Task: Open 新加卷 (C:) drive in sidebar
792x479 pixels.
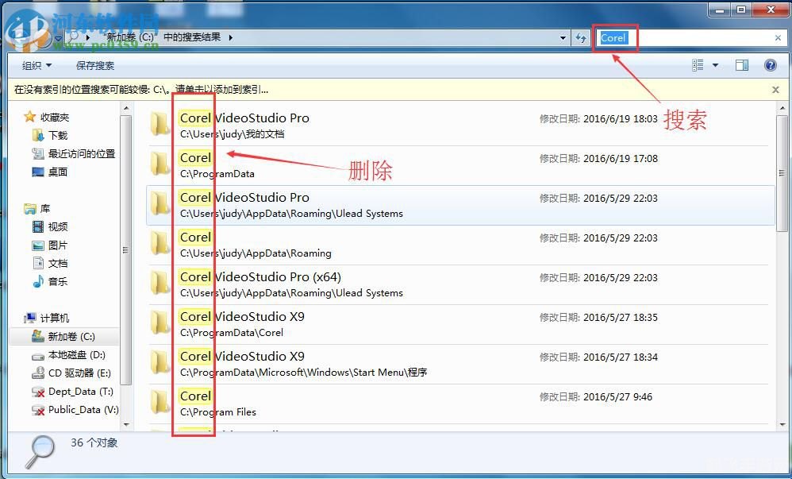Action: (x=71, y=337)
